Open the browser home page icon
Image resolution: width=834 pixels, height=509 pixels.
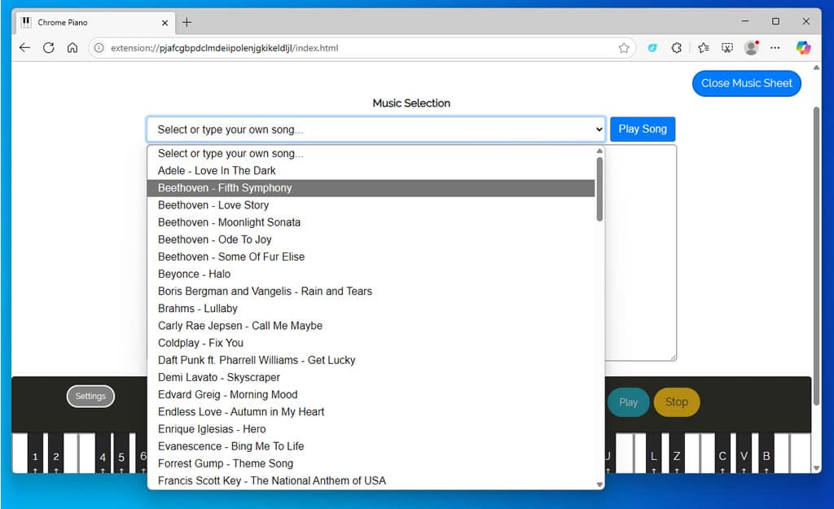pyautogui.click(x=72, y=48)
